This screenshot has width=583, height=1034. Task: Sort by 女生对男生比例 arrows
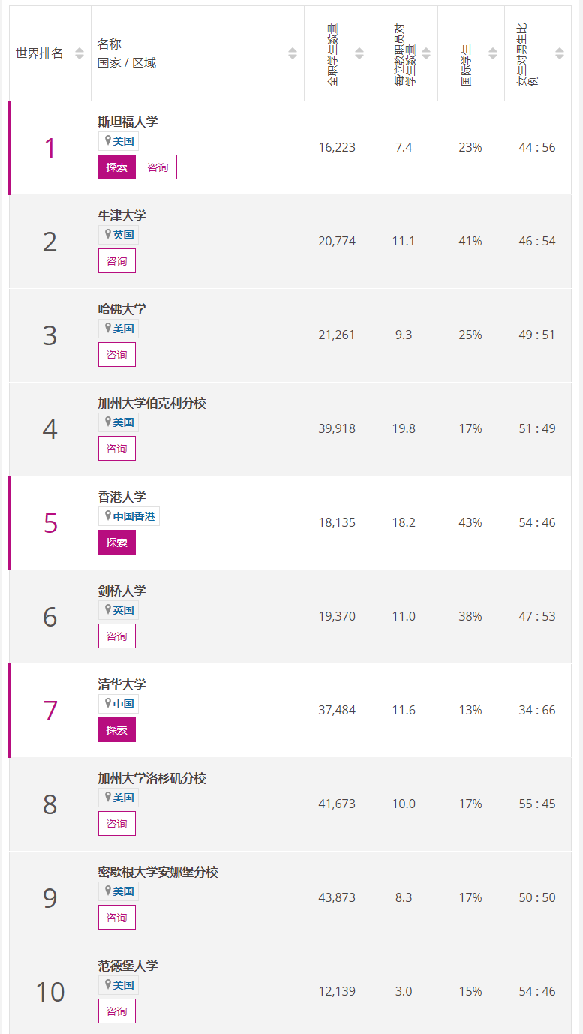point(560,53)
